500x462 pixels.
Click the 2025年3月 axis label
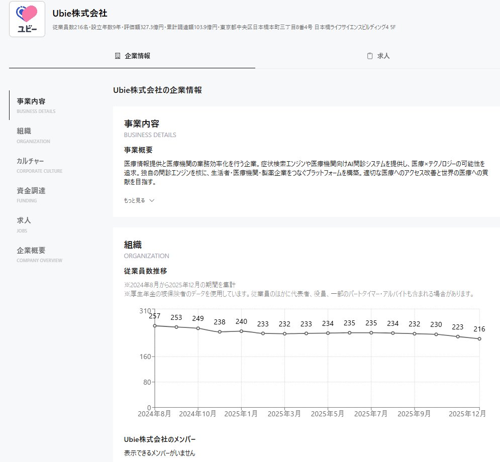284,414
